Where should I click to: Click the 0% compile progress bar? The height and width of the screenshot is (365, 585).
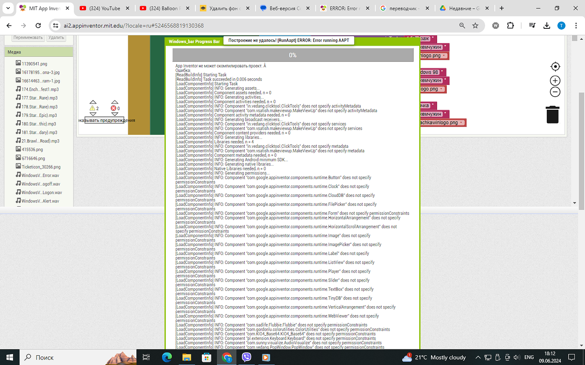click(x=292, y=55)
